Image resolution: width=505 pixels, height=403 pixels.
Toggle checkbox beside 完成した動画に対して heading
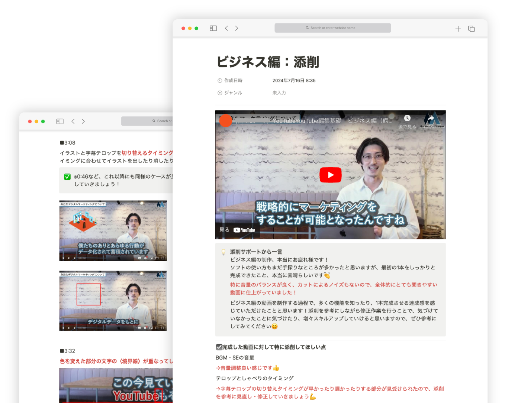(219, 347)
